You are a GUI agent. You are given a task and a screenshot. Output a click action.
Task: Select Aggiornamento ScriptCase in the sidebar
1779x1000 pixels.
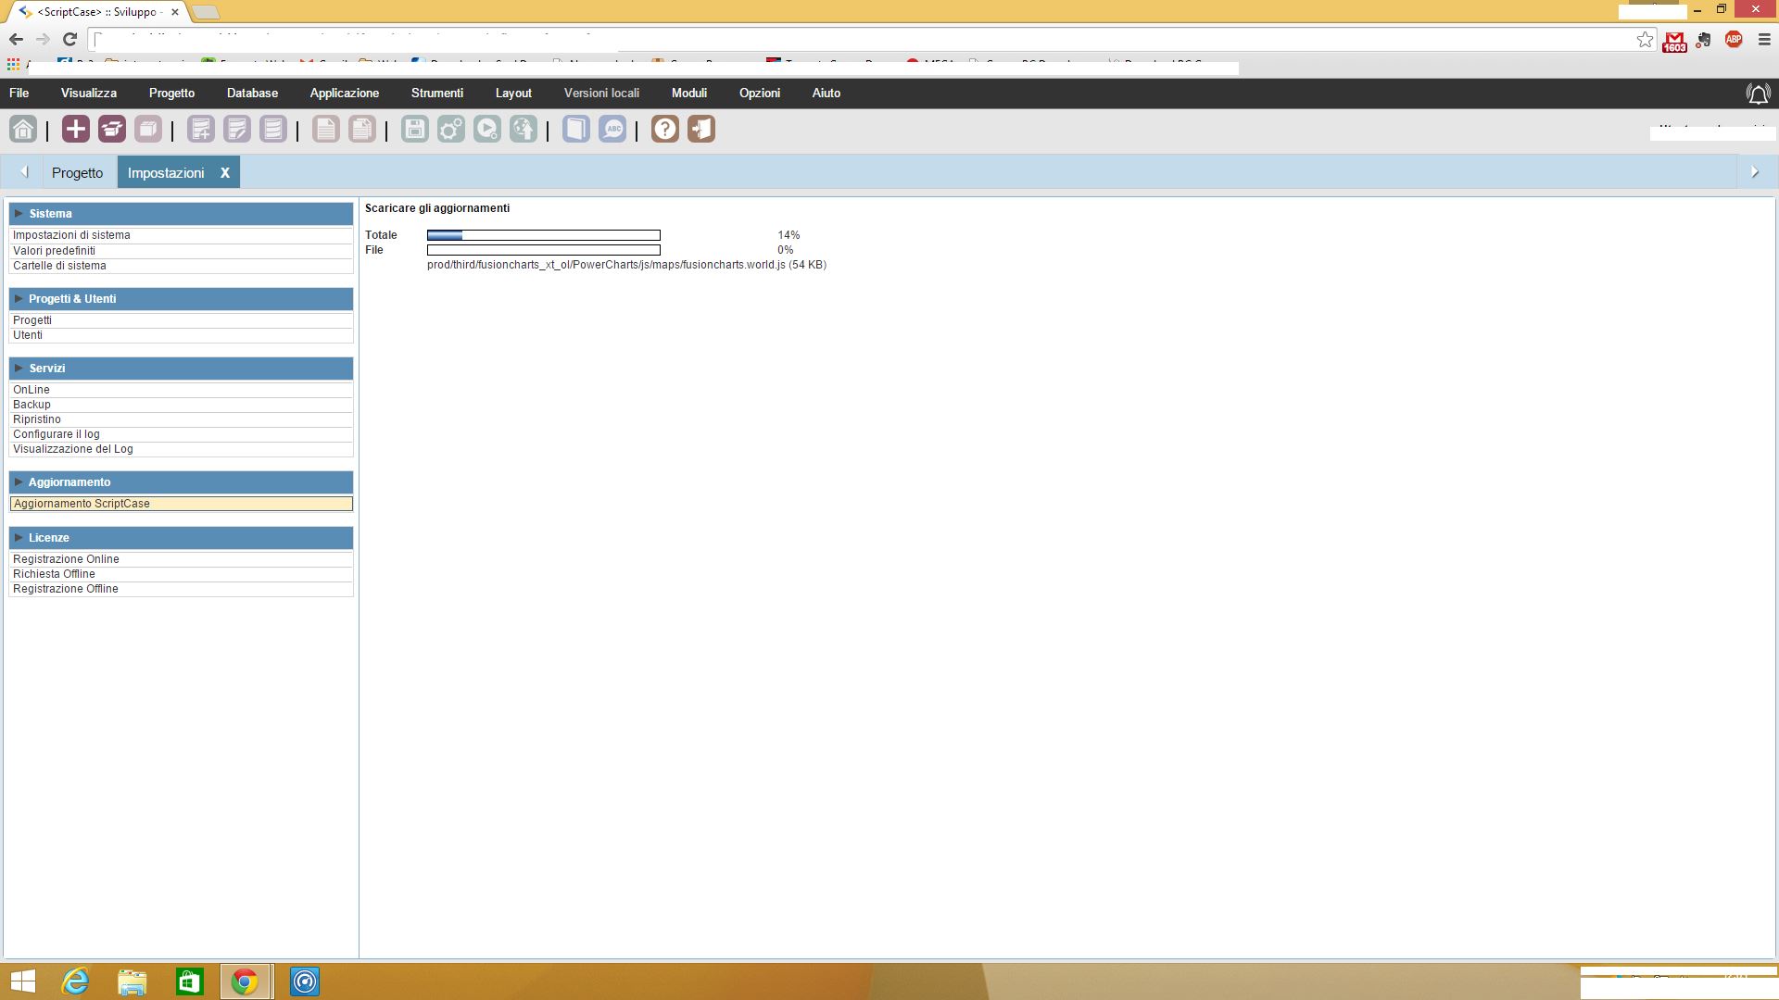click(82, 504)
